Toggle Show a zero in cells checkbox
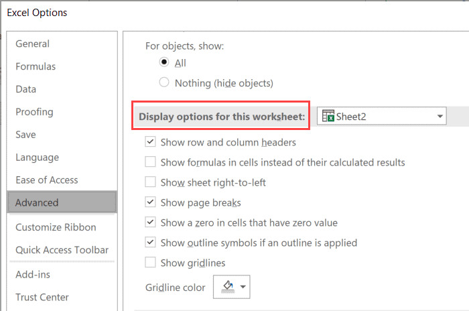This screenshot has width=469, height=311. tap(151, 223)
